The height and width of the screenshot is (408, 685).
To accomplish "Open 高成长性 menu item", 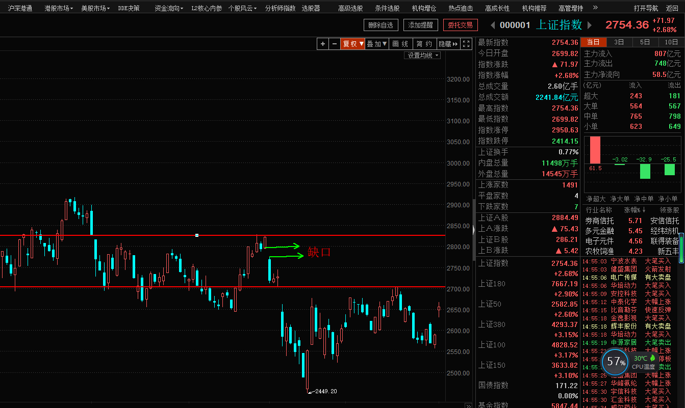I will (497, 8).
